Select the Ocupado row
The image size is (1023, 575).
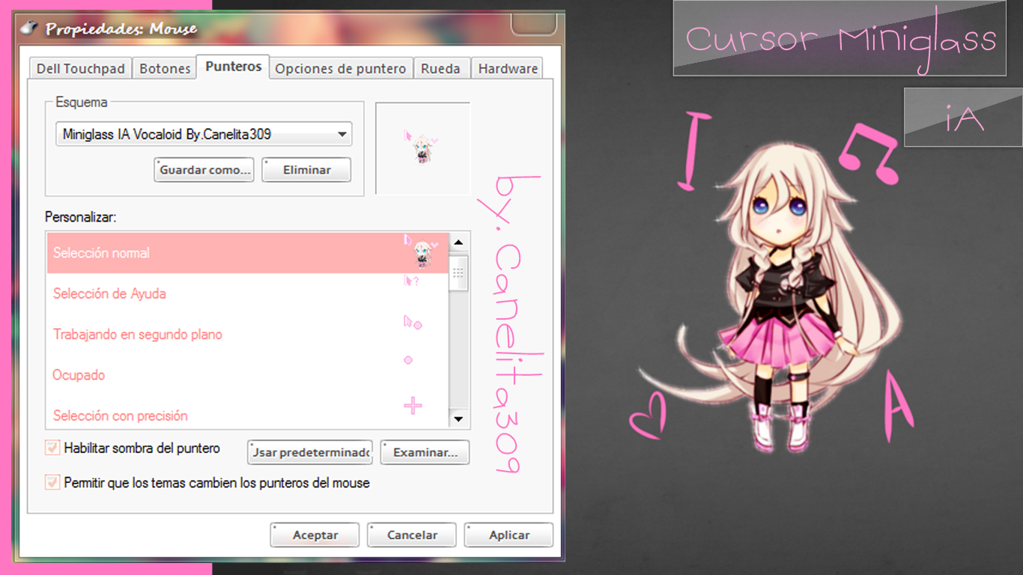[248, 374]
